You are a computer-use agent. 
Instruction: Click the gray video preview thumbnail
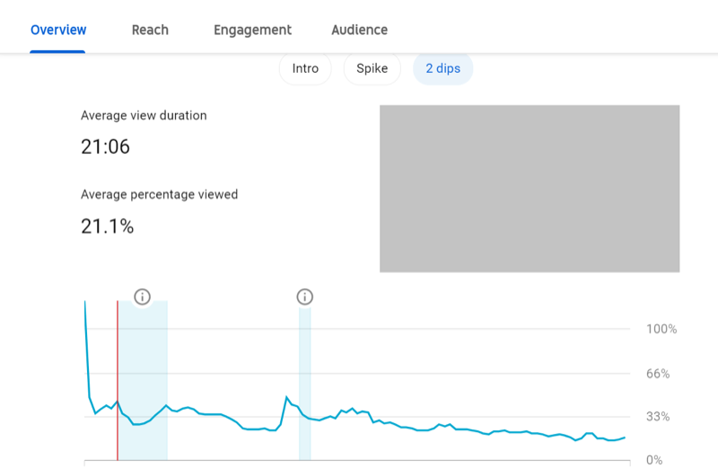pyautogui.click(x=530, y=189)
